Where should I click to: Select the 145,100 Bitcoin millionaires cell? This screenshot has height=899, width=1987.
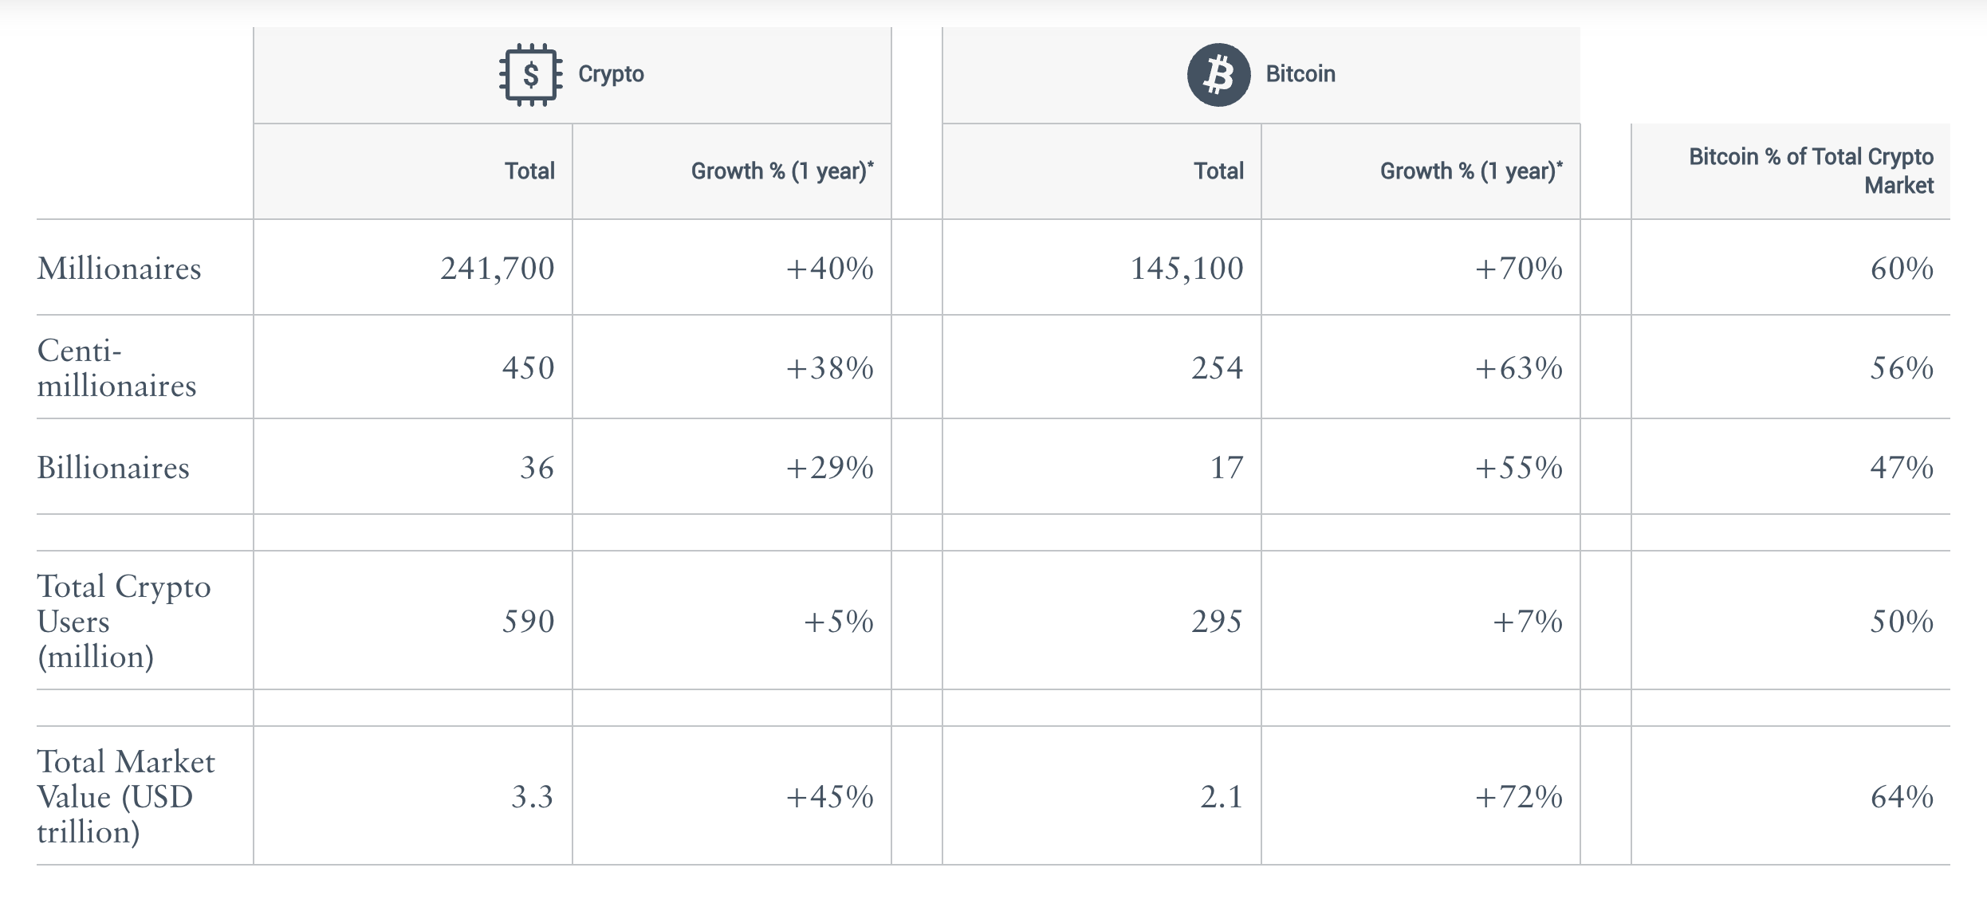click(1186, 269)
